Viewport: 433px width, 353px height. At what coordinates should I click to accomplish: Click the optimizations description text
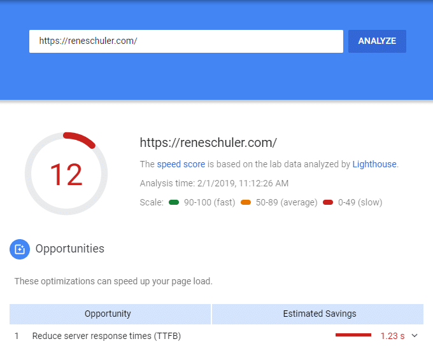pyautogui.click(x=113, y=281)
